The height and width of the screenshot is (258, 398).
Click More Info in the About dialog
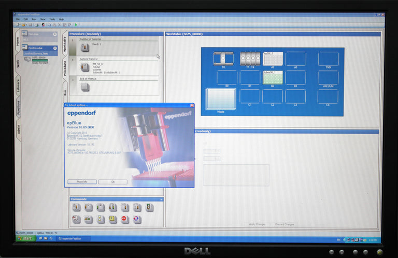coord(82,182)
